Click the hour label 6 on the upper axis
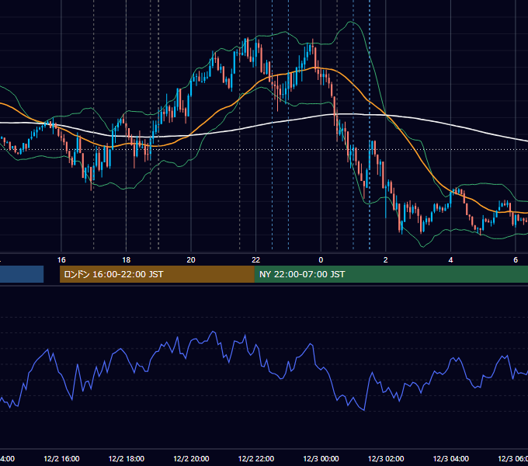Viewport: 528px width, 466px height. [516, 260]
